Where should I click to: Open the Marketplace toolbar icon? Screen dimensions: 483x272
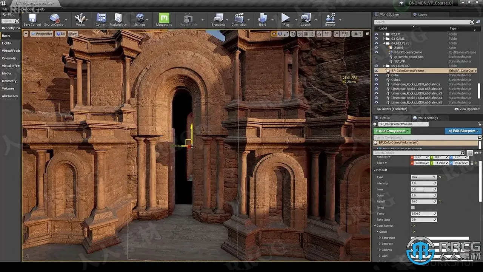click(x=118, y=18)
